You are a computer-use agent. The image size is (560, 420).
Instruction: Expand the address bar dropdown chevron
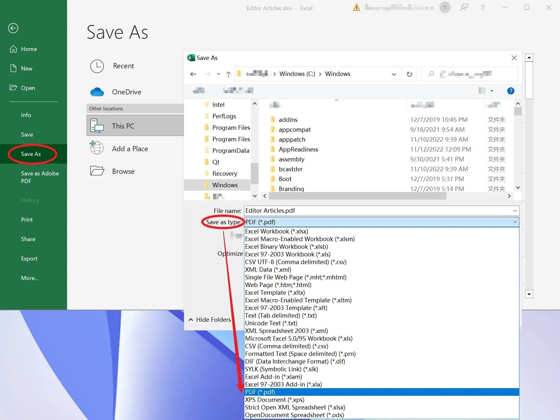coord(394,74)
